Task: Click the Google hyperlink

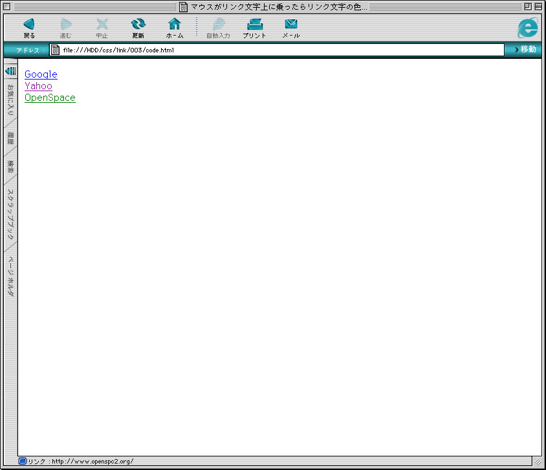Action: [x=41, y=74]
